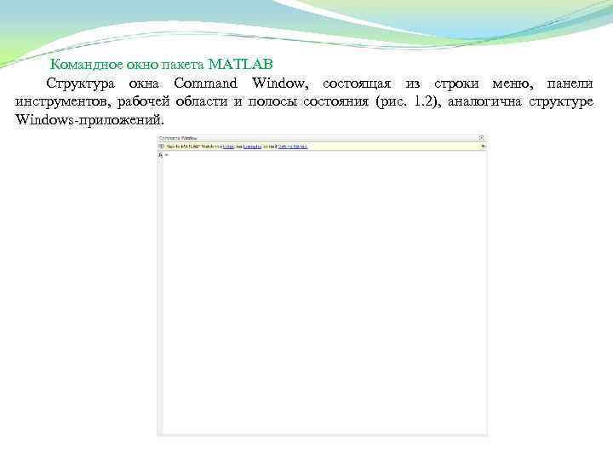Click the word 'Структура' in the paragraph
Screen dimensions: 613x460
tap(81, 83)
